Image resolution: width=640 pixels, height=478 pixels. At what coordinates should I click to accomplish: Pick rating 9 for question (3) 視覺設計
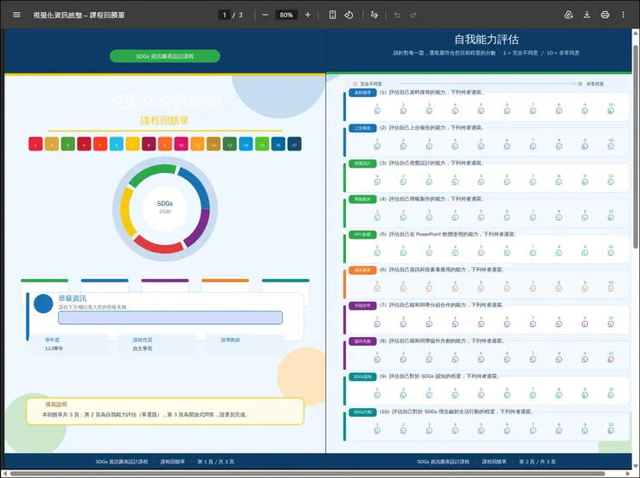click(585, 182)
